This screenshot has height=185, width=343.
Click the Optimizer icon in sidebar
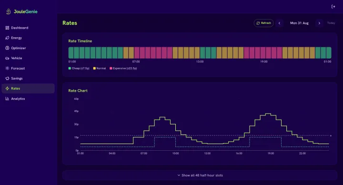(7, 48)
